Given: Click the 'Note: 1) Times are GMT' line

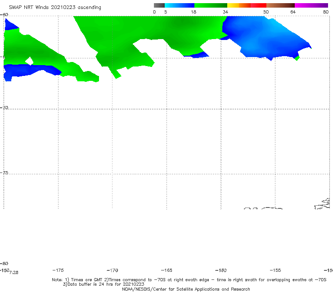Looking at the screenshot, I should click(189, 280).
